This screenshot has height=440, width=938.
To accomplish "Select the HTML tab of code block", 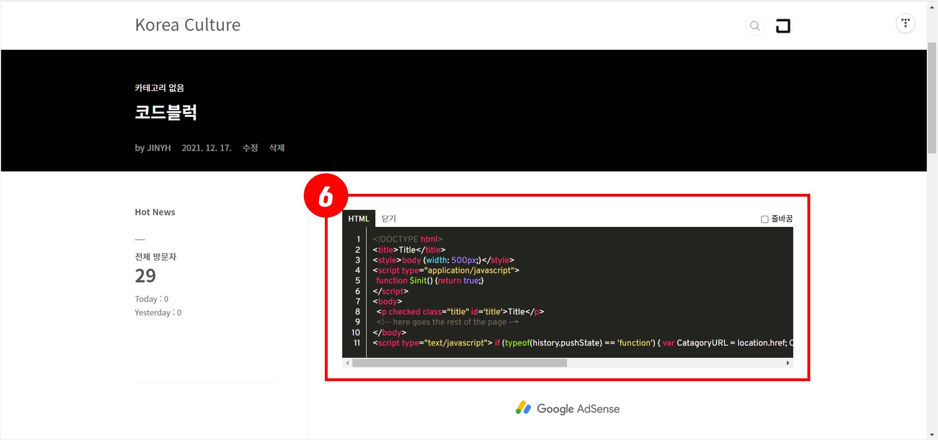I will pos(359,219).
